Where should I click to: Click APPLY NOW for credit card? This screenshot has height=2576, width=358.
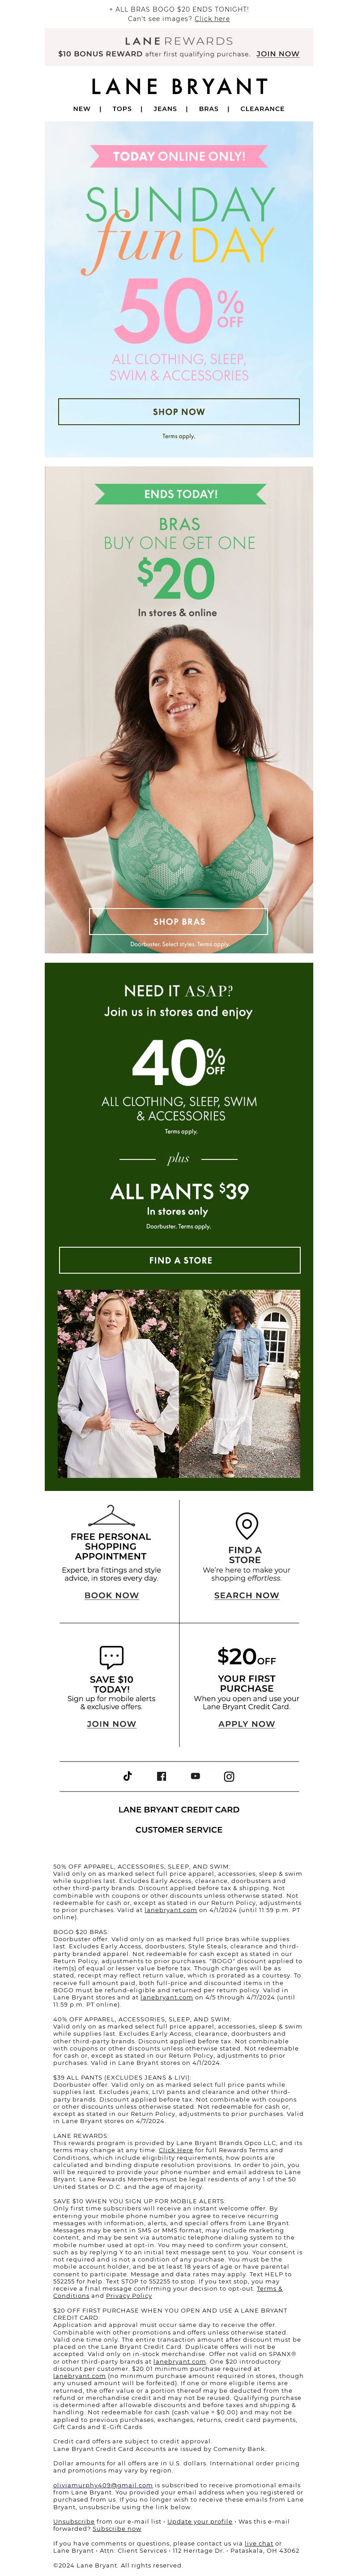(x=246, y=1724)
